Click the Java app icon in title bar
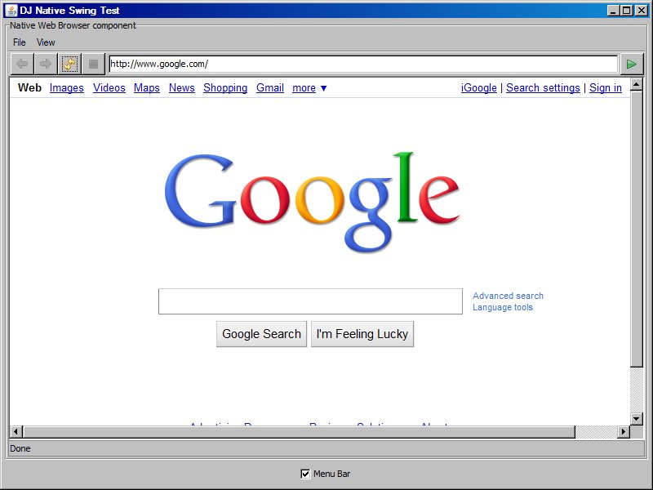Viewport: 653px width, 490px height. click(x=12, y=11)
